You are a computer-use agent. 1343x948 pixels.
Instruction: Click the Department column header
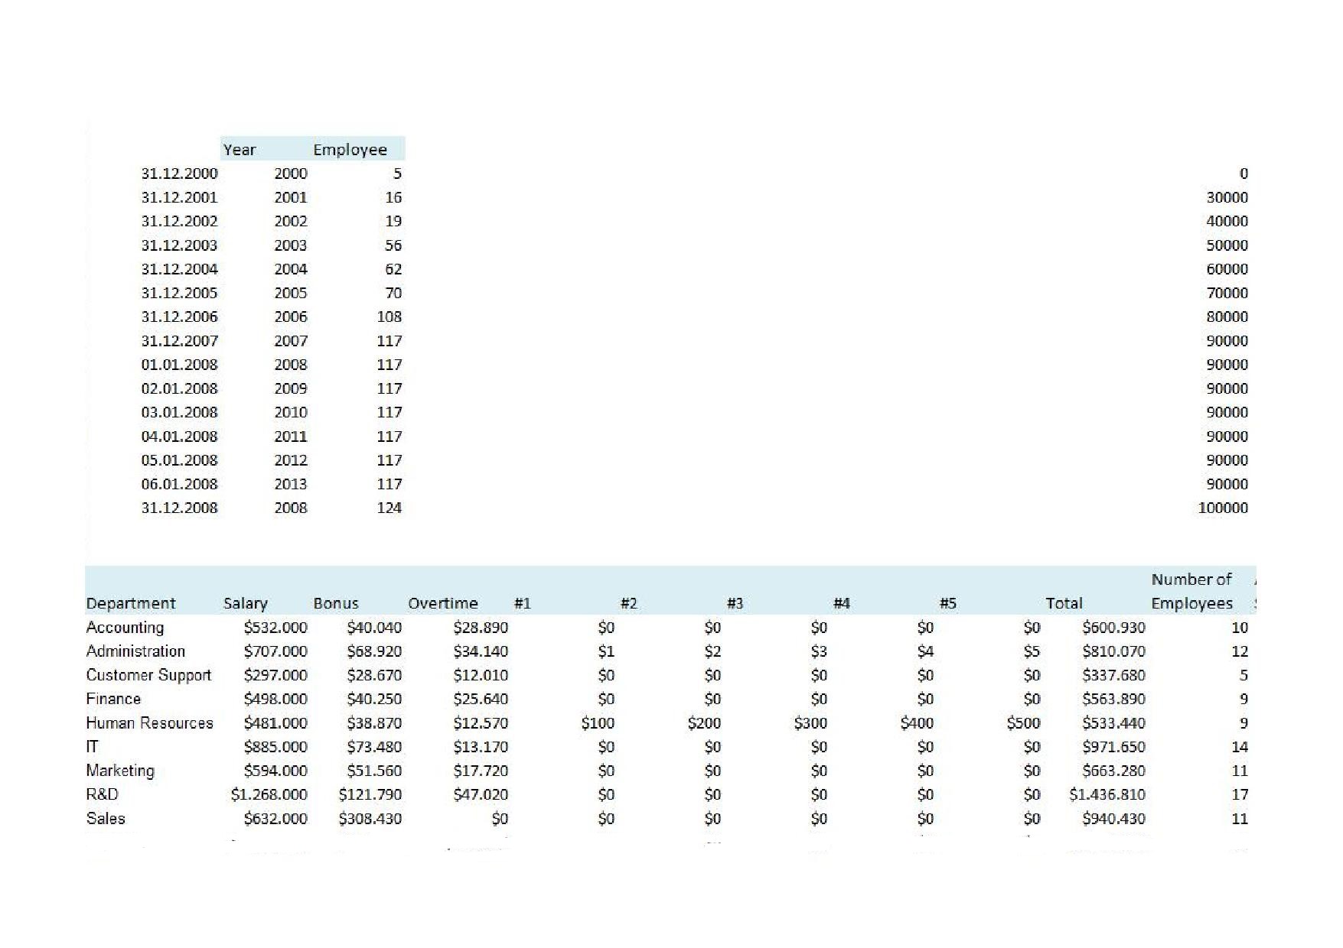131,603
